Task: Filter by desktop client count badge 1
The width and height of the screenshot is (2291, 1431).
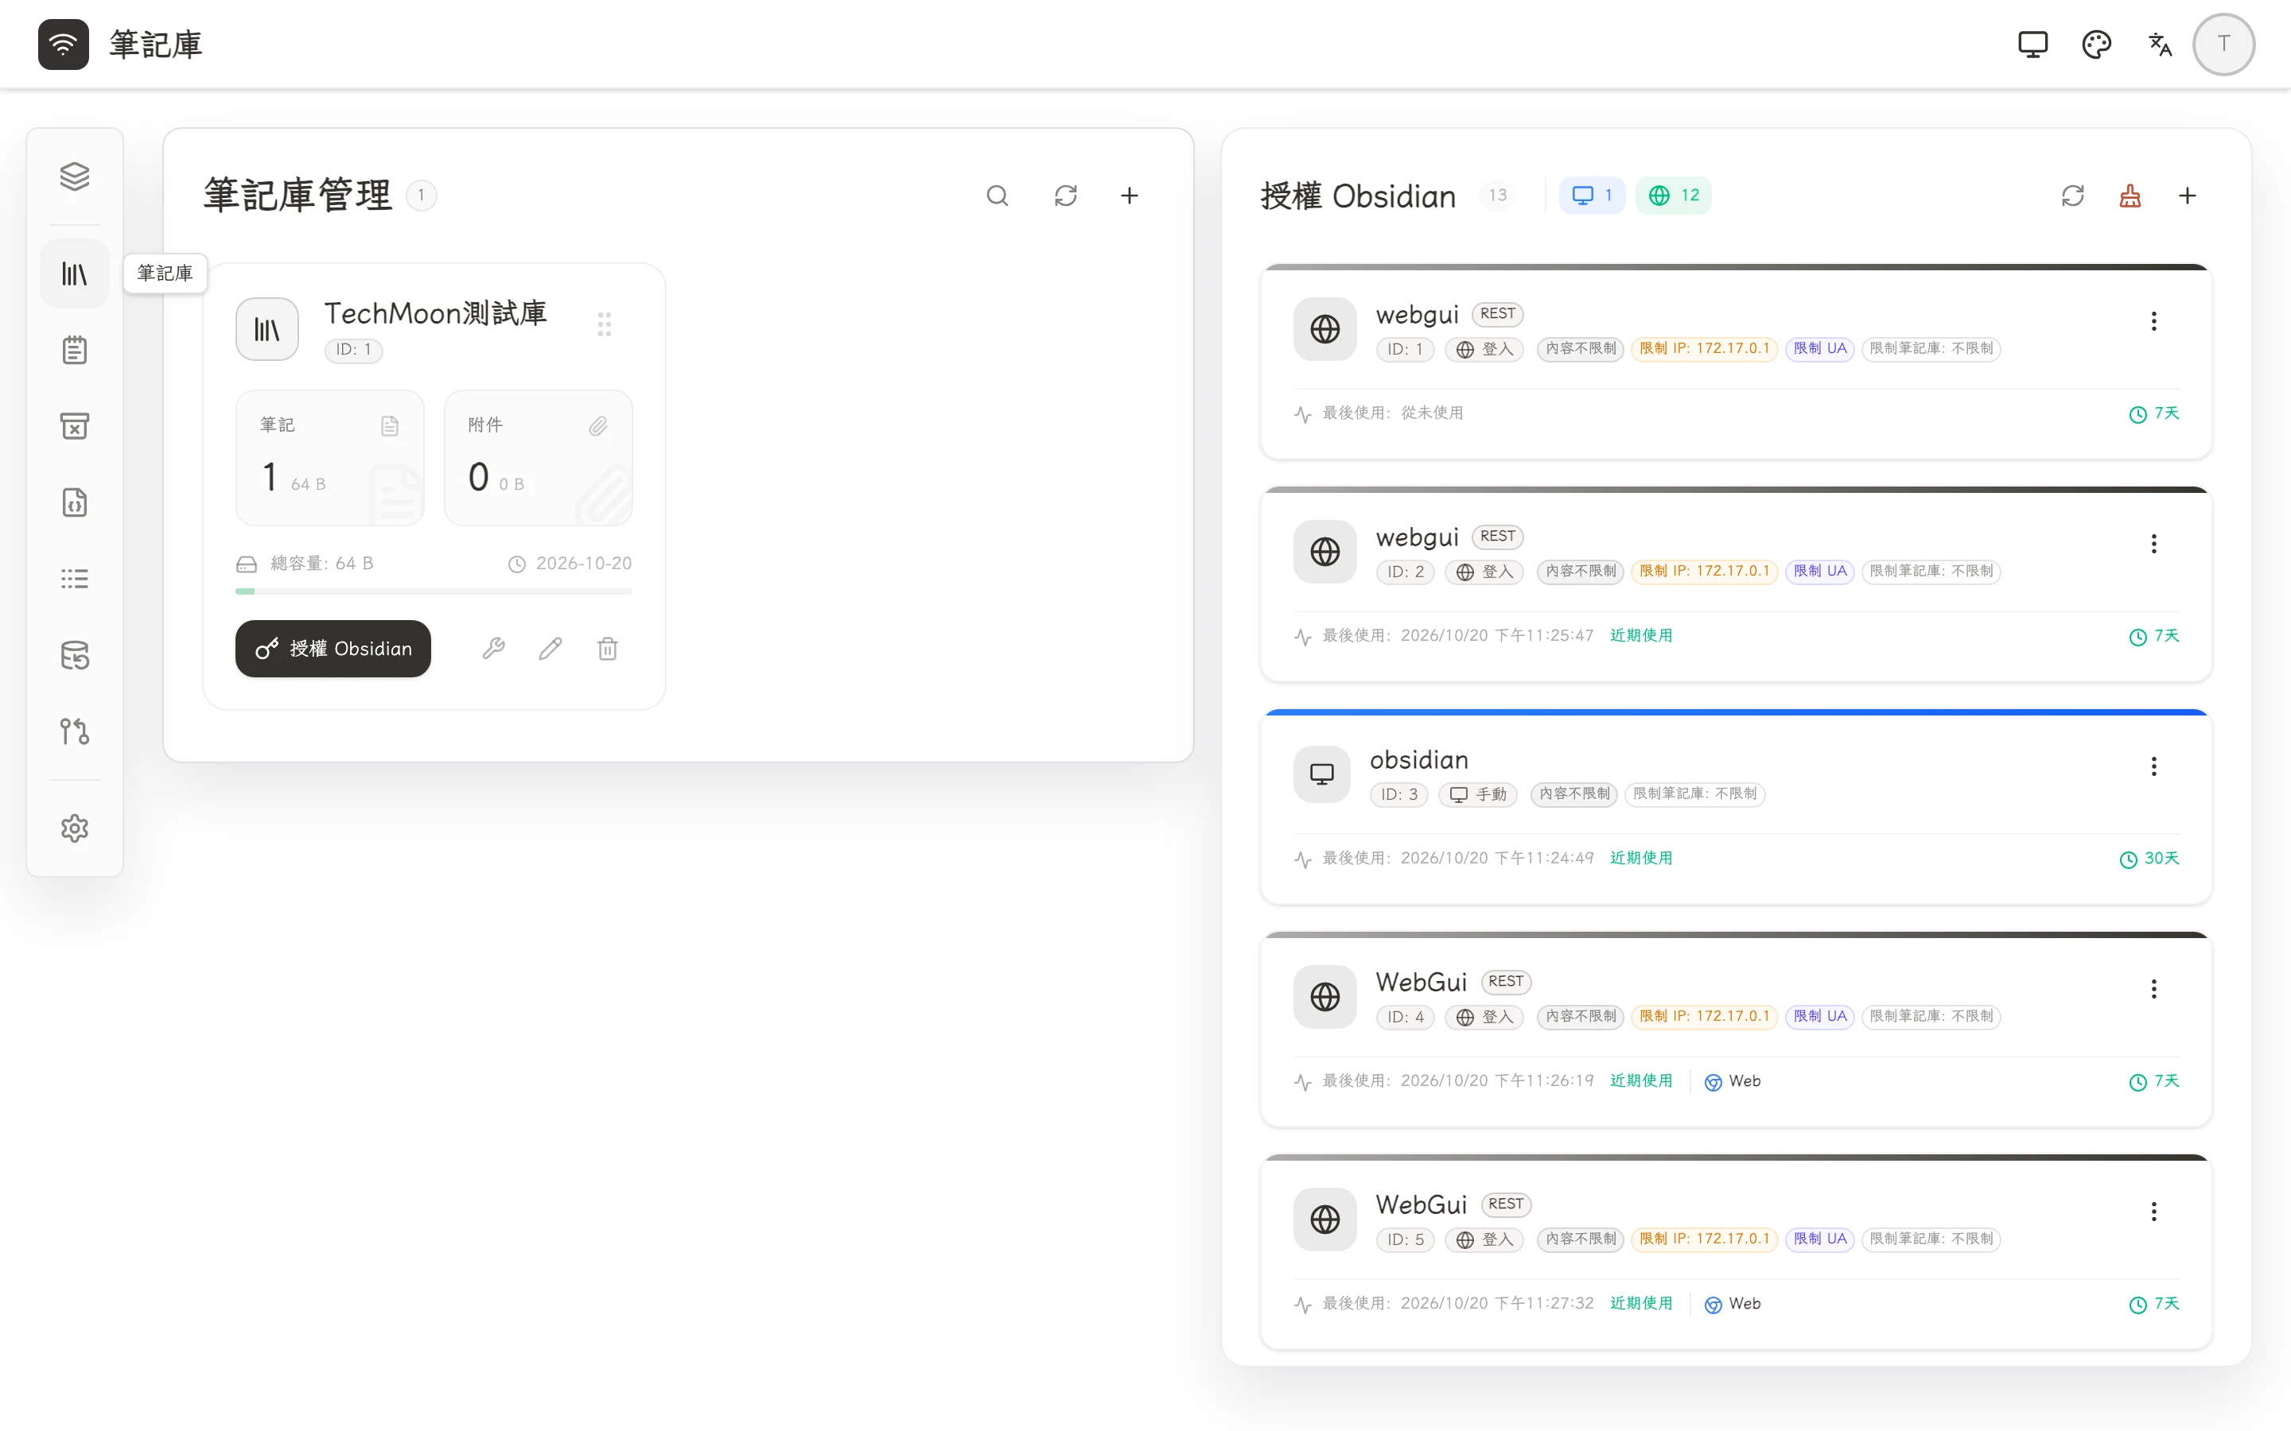Action: 1592,196
